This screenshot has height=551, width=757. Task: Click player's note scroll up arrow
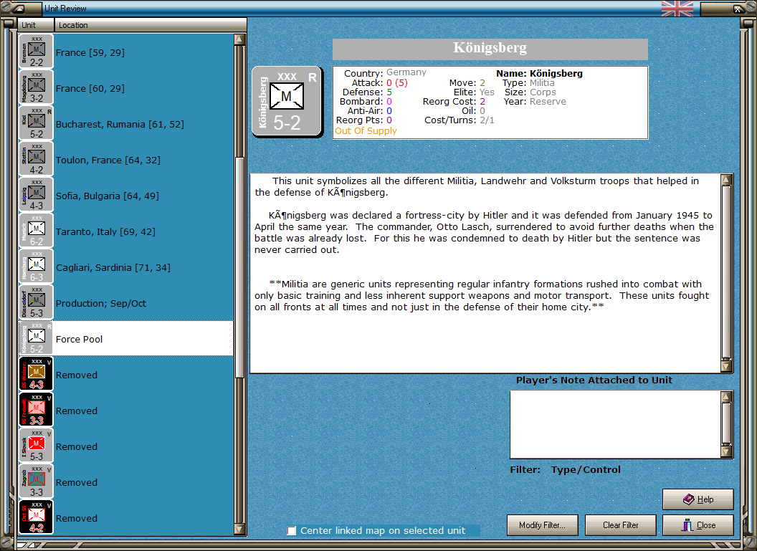click(x=727, y=397)
